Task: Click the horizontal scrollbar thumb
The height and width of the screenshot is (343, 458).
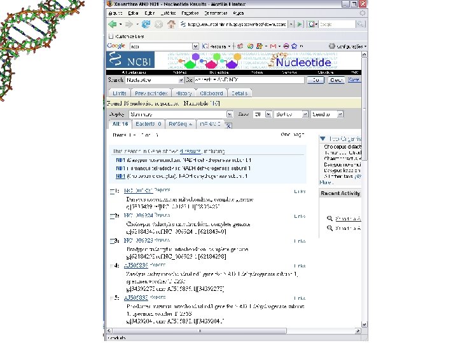Action: (x=200, y=331)
